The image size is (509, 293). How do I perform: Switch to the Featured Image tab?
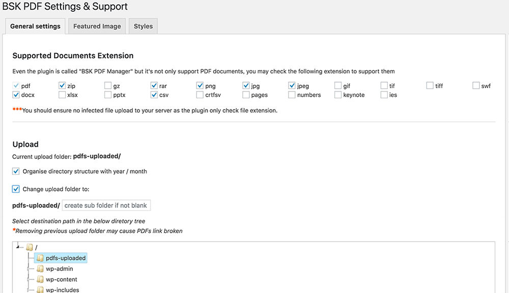(x=97, y=26)
